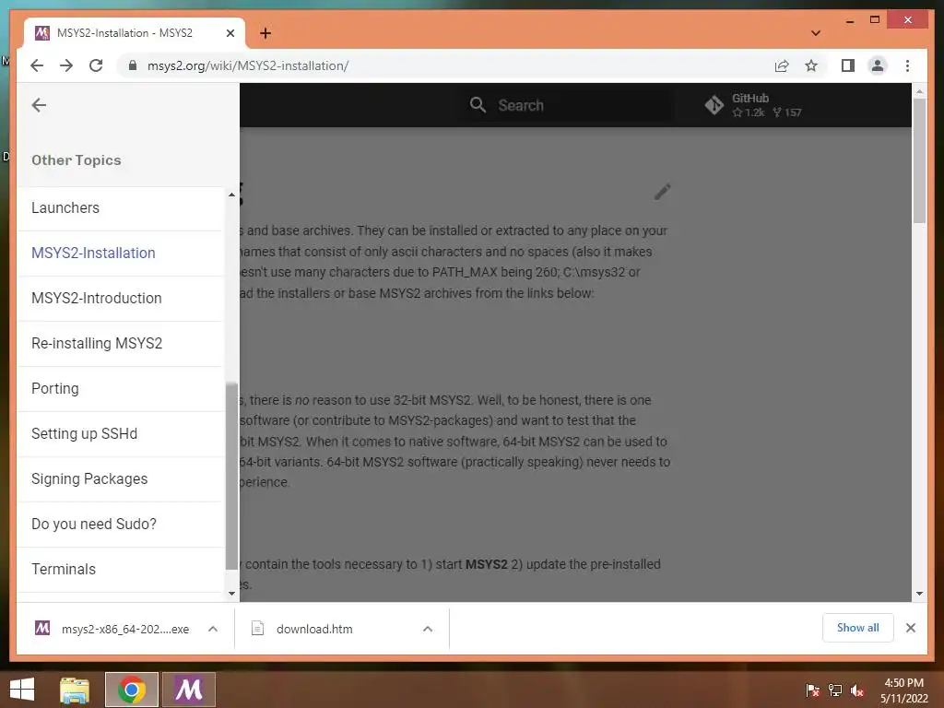The image size is (944, 708).
Task: Click the Search field in header
Action: [566, 105]
